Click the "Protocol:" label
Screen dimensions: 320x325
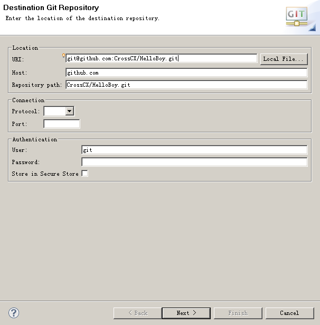[26, 111]
